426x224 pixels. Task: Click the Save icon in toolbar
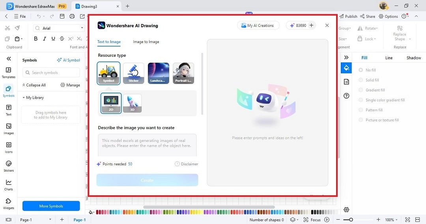point(62,16)
